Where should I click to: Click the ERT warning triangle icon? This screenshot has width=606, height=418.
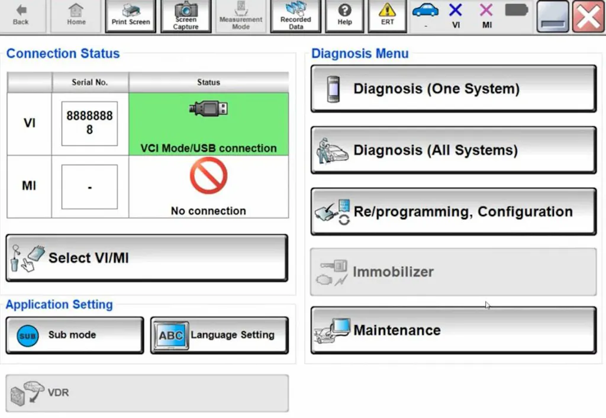point(388,16)
